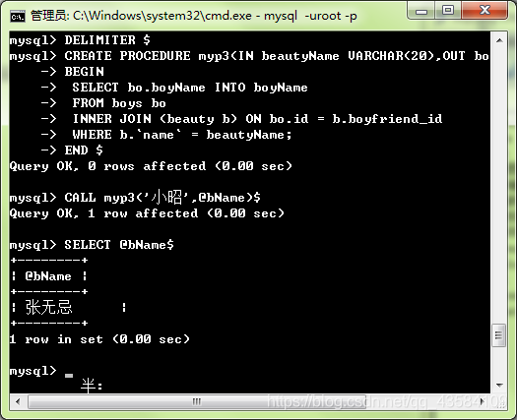Click the horizontal scrollbar thumb

click(x=197, y=401)
